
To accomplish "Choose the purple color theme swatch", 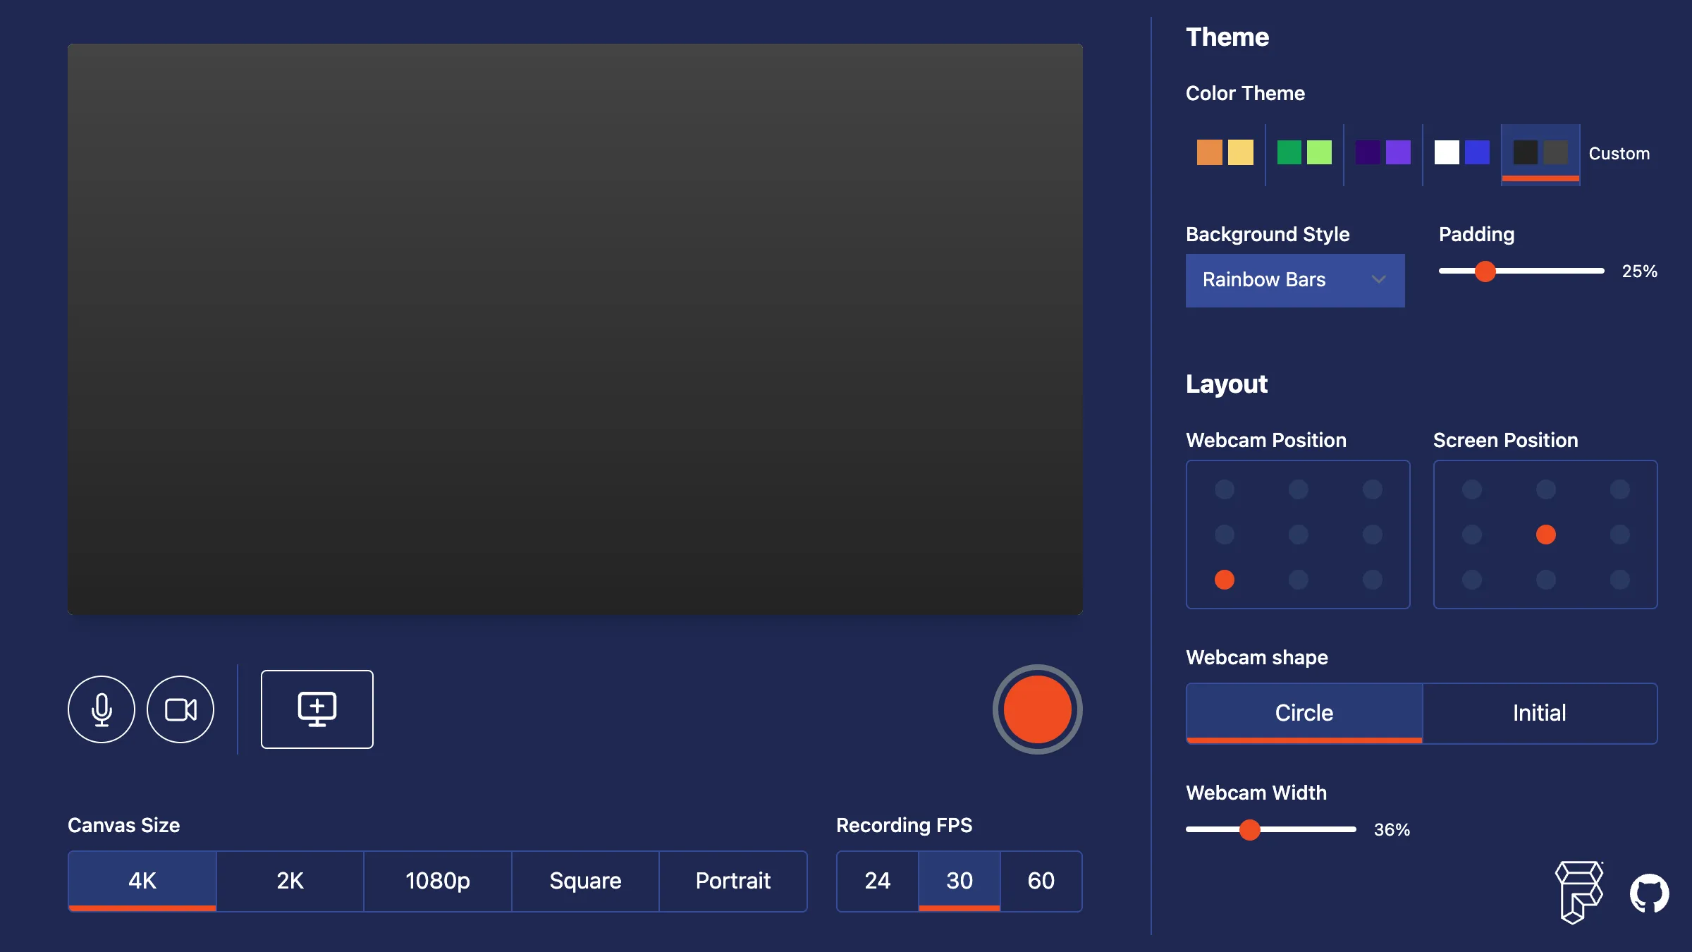I will click(x=1383, y=153).
